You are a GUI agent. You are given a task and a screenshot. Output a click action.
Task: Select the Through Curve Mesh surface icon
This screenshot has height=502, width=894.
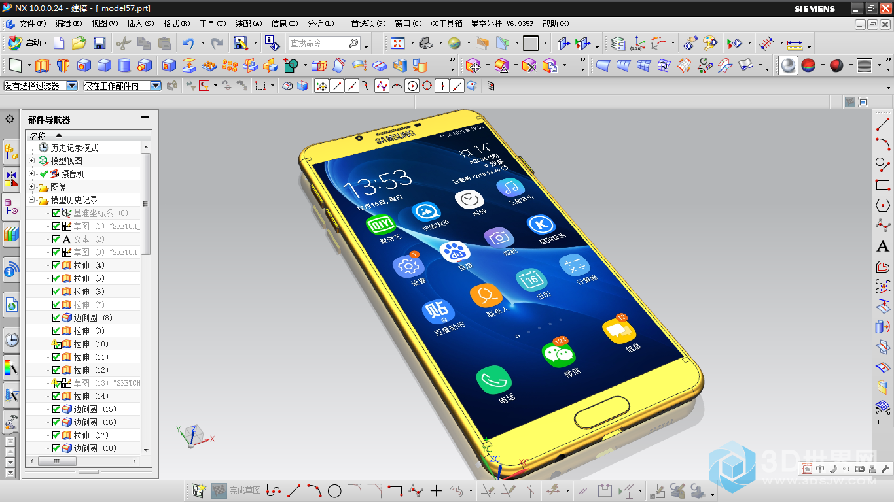(x=645, y=65)
